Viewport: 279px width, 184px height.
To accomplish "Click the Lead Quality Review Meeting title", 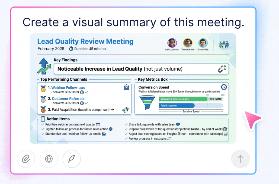I will [85, 41].
